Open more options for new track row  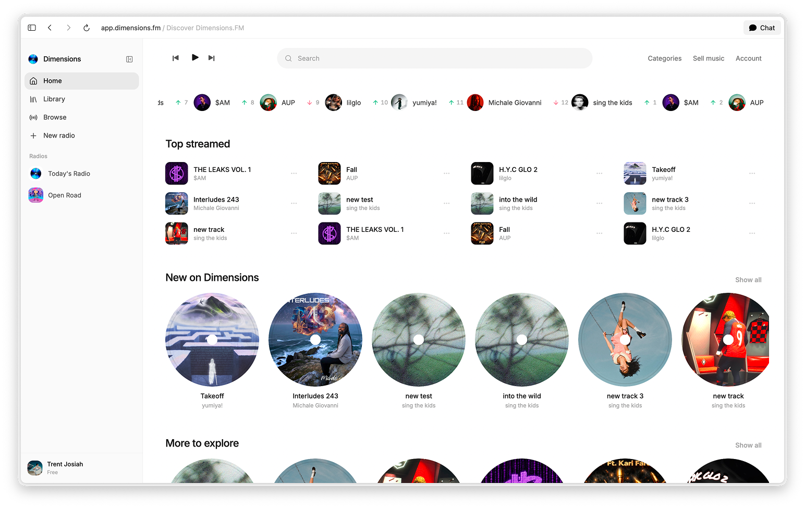tap(294, 233)
